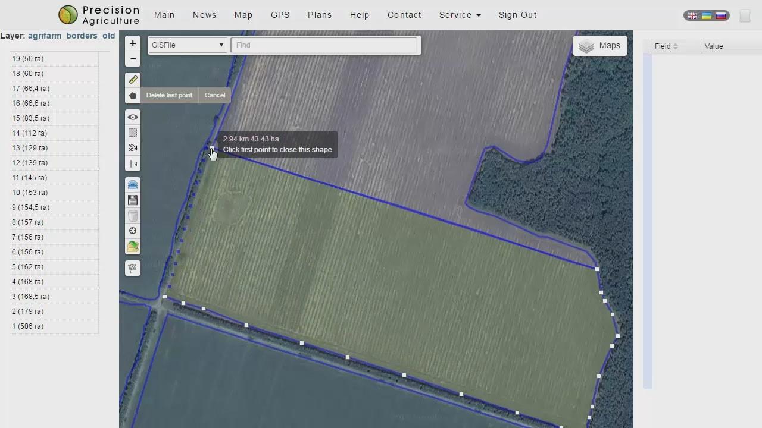Click the checkered flag icon

(133, 268)
